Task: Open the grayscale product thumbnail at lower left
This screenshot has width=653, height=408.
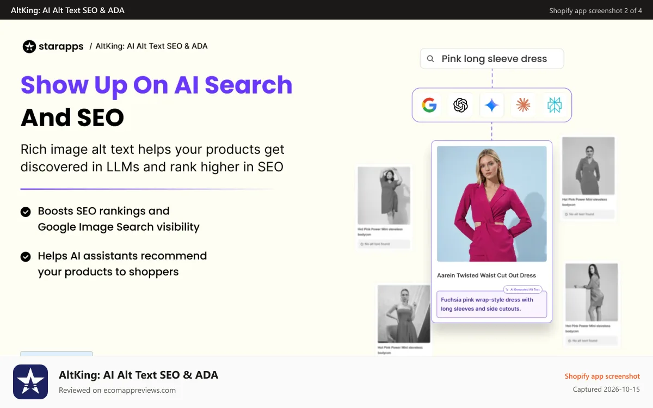Action: click(x=404, y=314)
